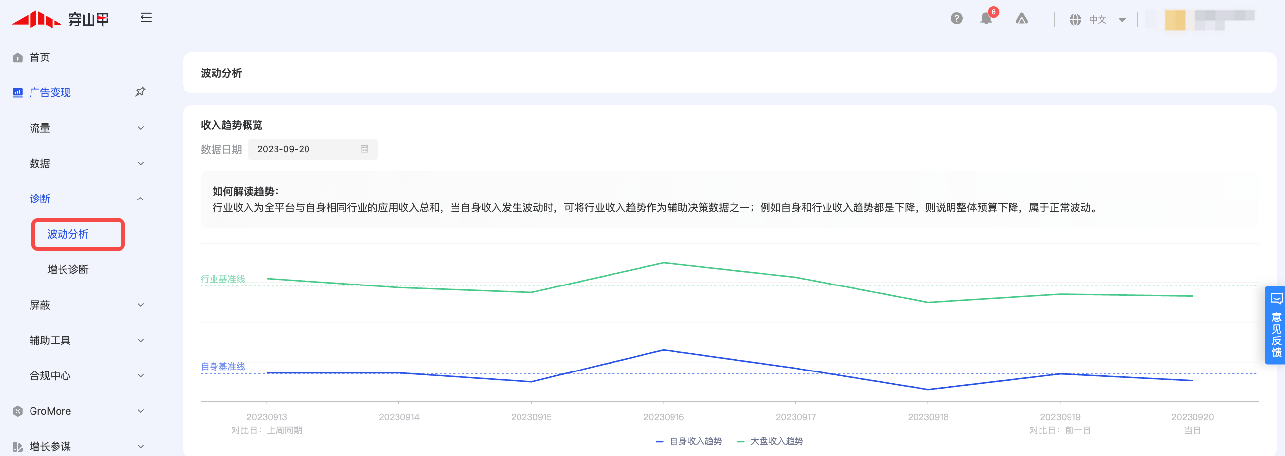Collapse the 诊断 submenu
This screenshot has height=456, width=1285.
[x=140, y=199]
